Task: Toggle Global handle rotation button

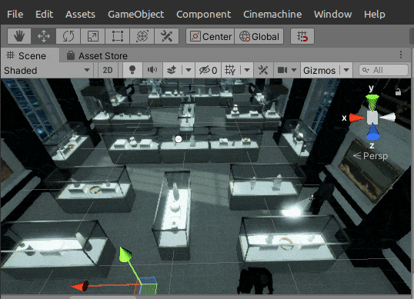Action: pyautogui.click(x=259, y=36)
